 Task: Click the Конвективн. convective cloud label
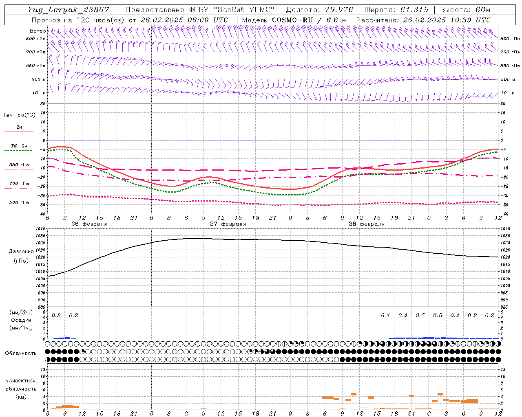click(21, 381)
